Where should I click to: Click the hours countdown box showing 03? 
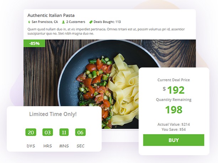click(x=48, y=132)
